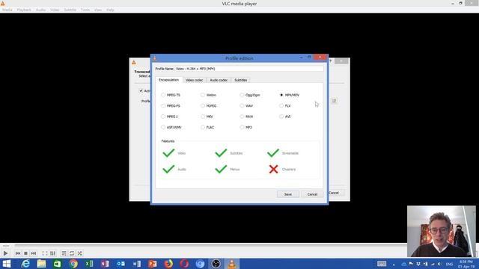Select the MPEG-PS encapsulation radio button
Screen dimensions: 479x269
163,105
